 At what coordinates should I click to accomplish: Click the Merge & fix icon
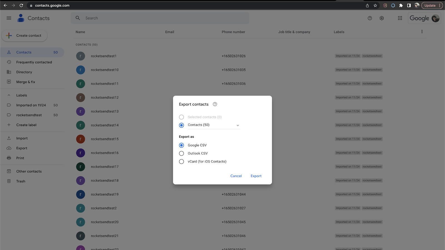9,82
